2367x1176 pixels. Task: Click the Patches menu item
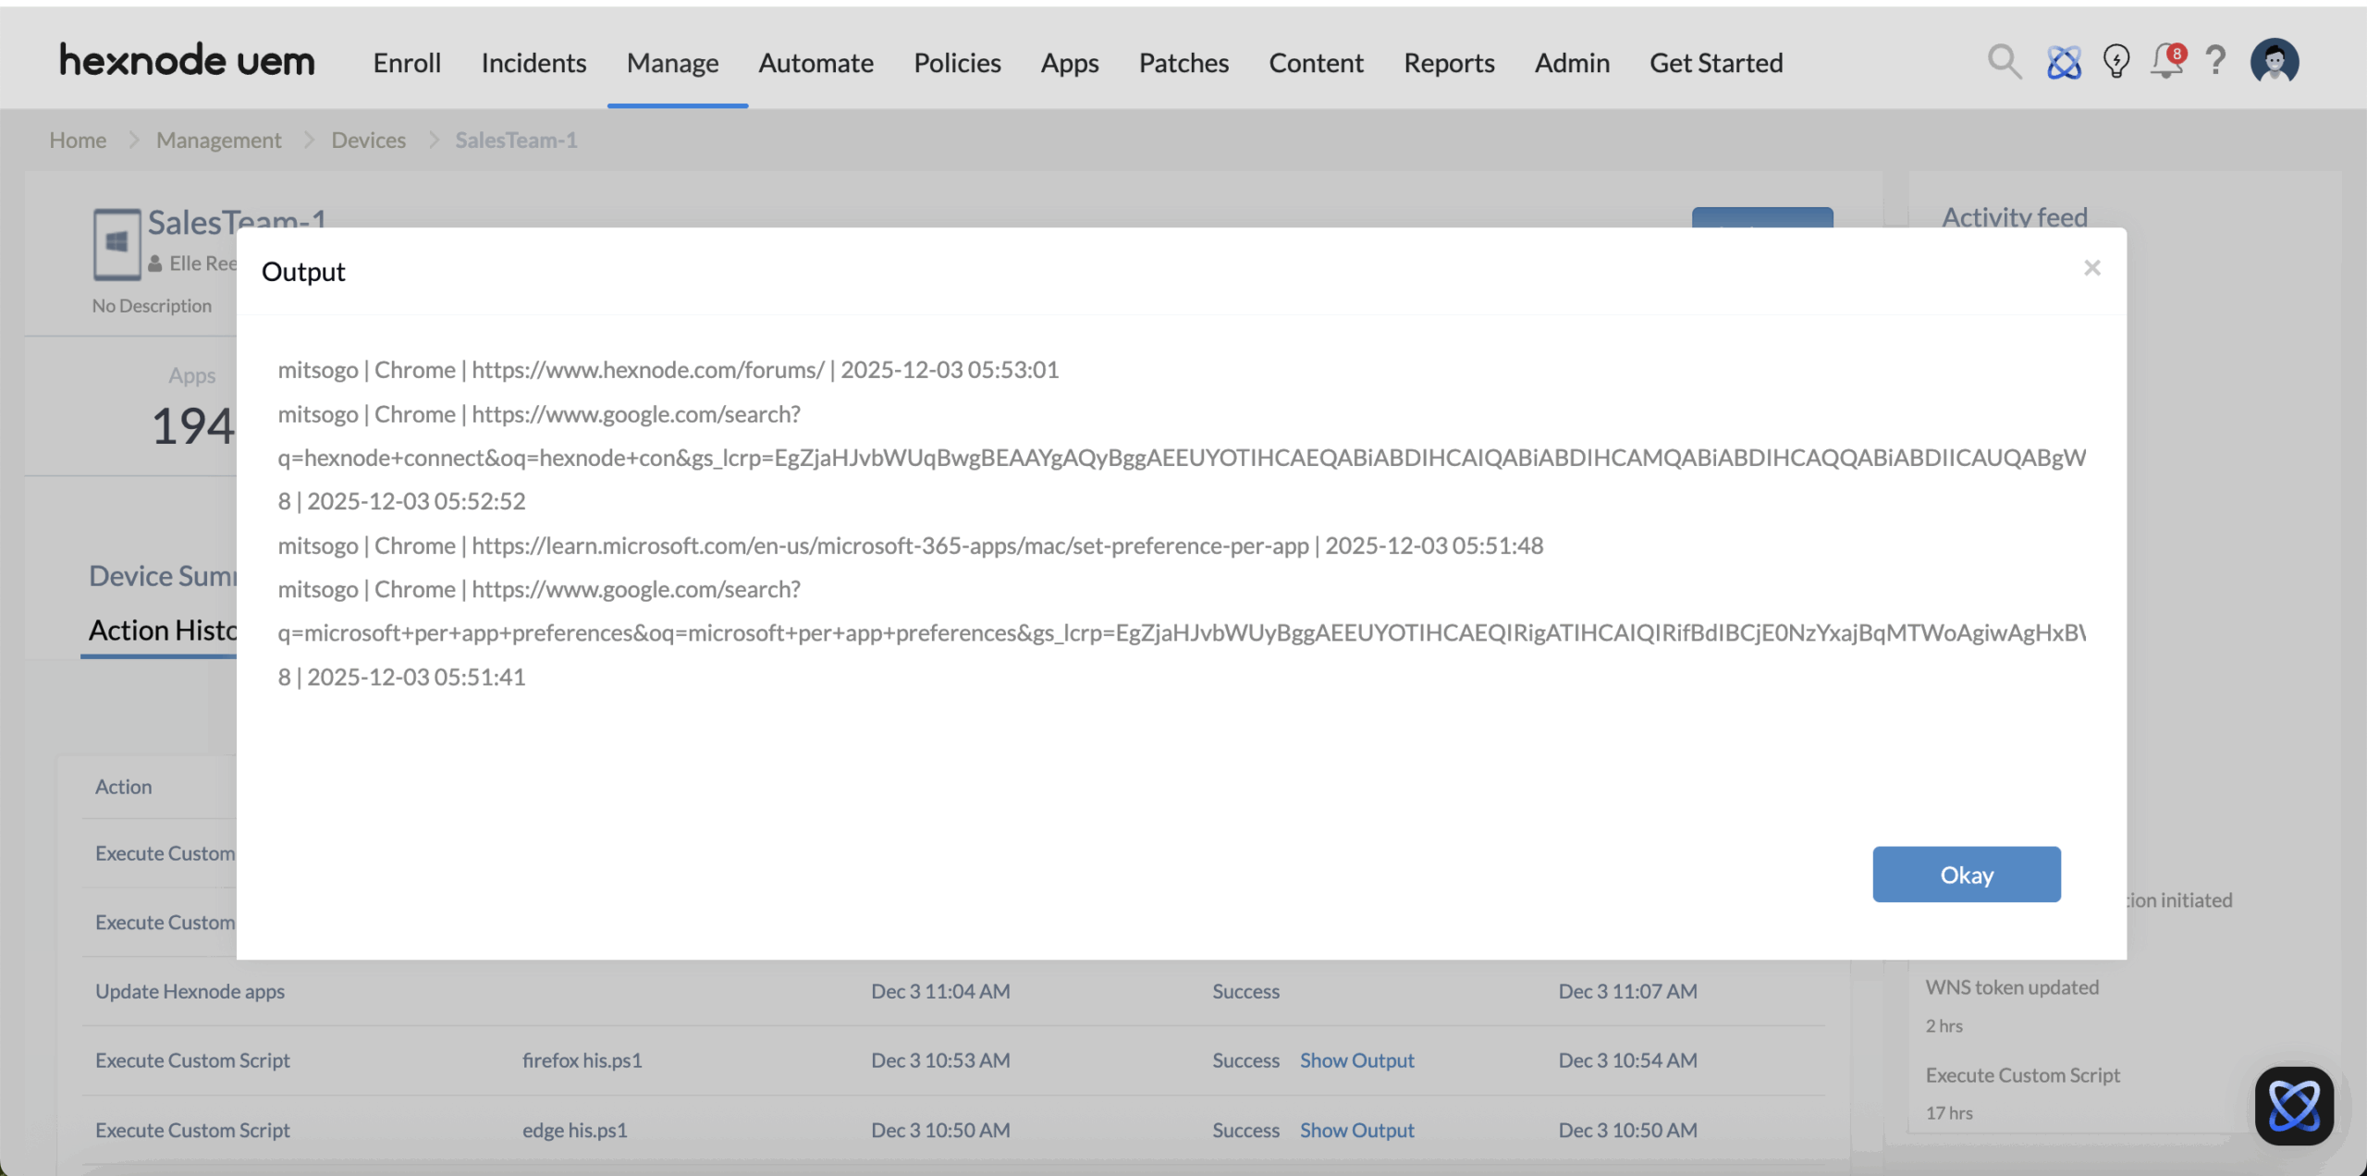coord(1183,63)
